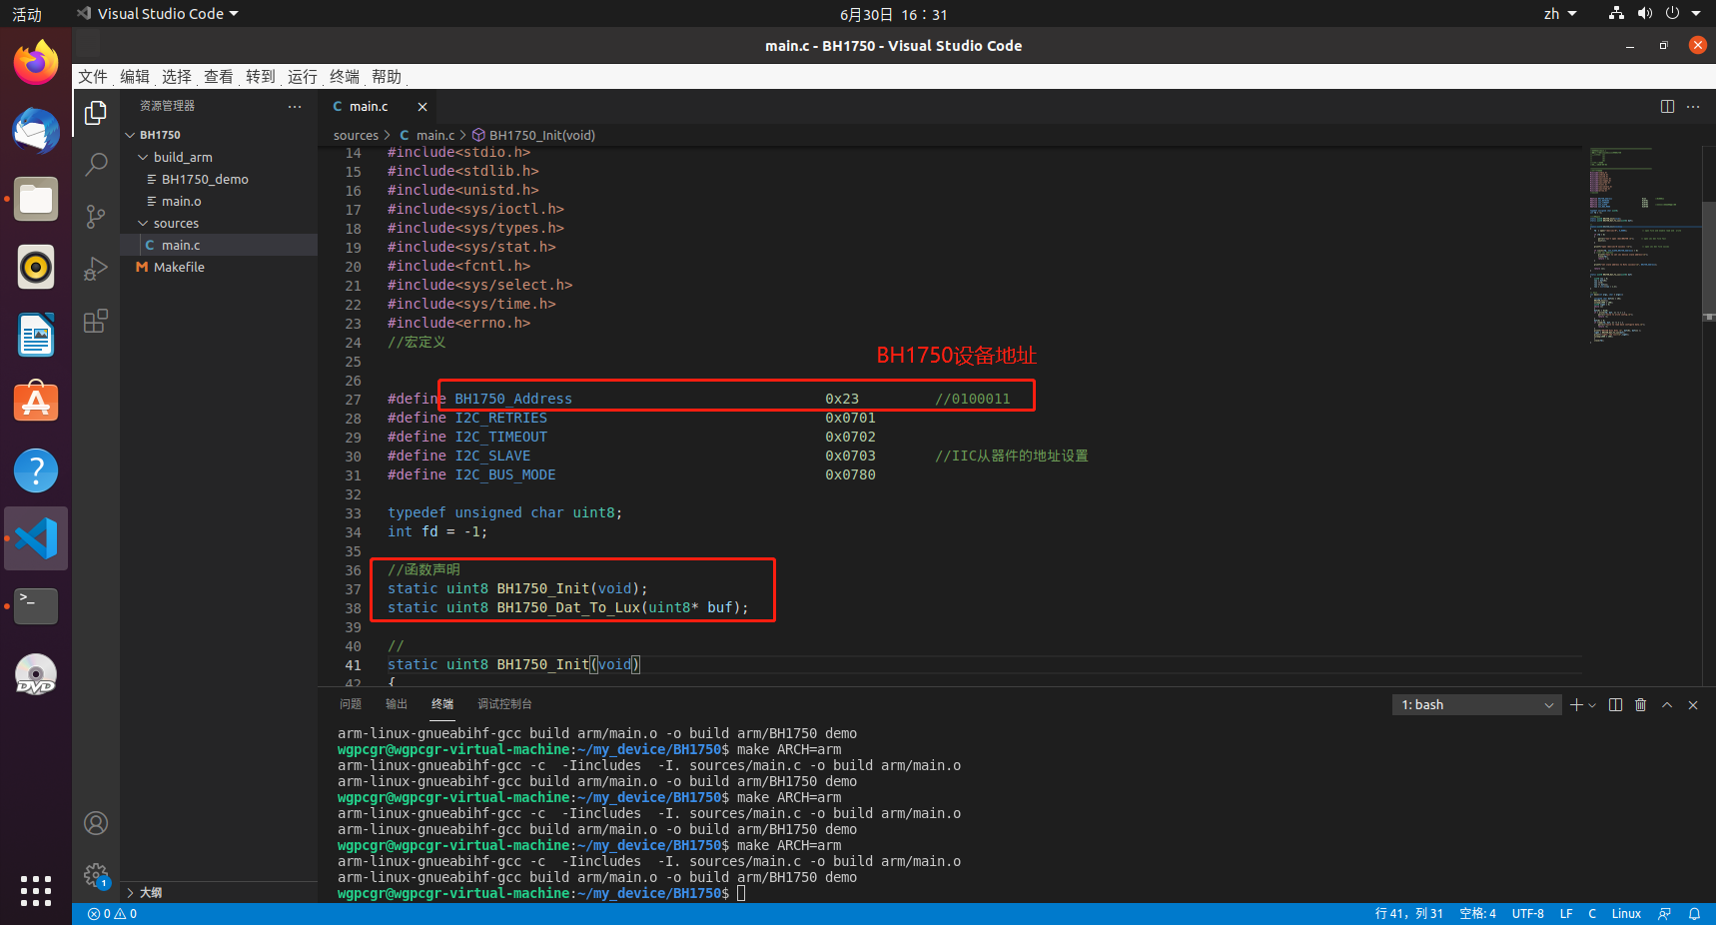Click sources breadcrumb segment
The height and width of the screenshot is (925, 1716).
point(356,136)
